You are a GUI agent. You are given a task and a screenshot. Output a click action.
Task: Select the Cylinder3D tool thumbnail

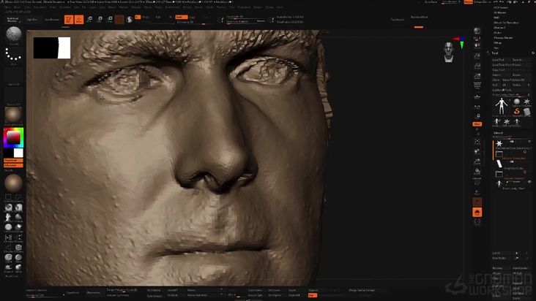[526, 111]
